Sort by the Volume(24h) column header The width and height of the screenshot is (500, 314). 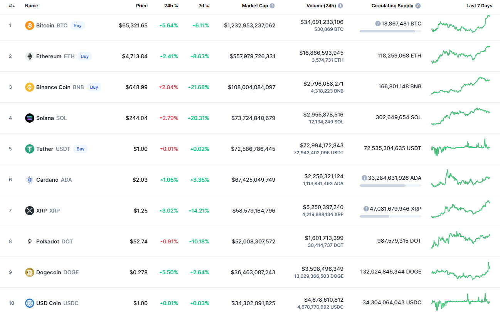[x=321, y=6]
